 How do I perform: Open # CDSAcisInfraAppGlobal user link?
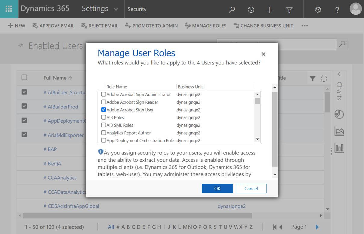point(71,206)
